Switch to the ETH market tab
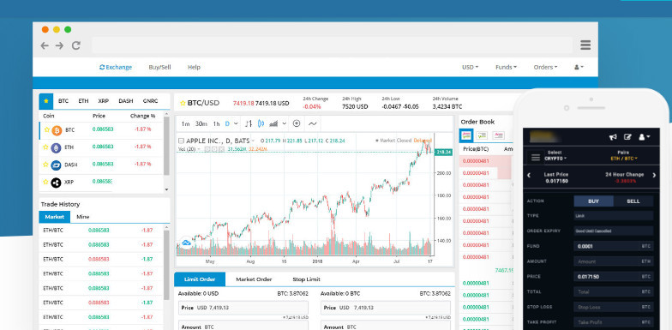Screen dimensions: 672x330 click(x=83, y=101)
